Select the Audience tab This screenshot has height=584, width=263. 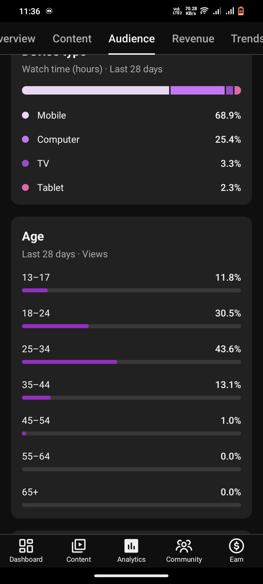coord(131,39)
